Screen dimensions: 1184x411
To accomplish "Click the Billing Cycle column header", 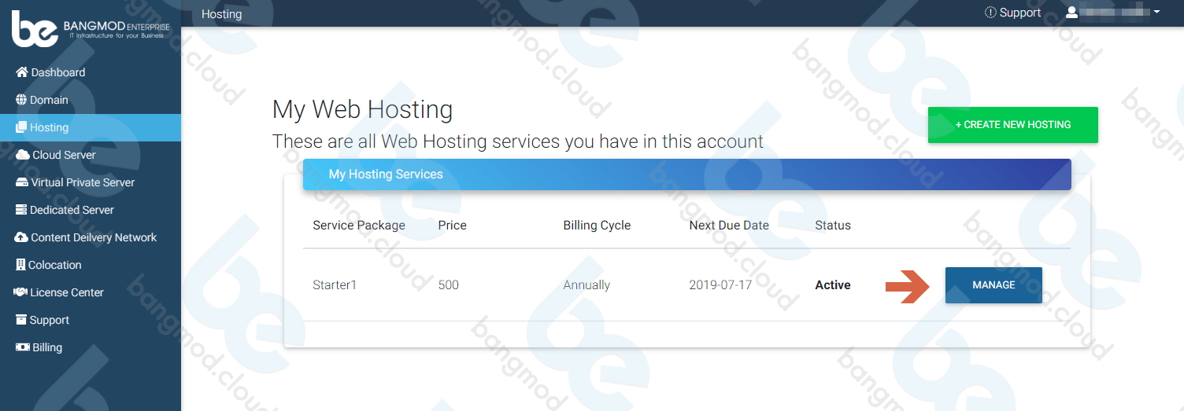I will [597, 226].
